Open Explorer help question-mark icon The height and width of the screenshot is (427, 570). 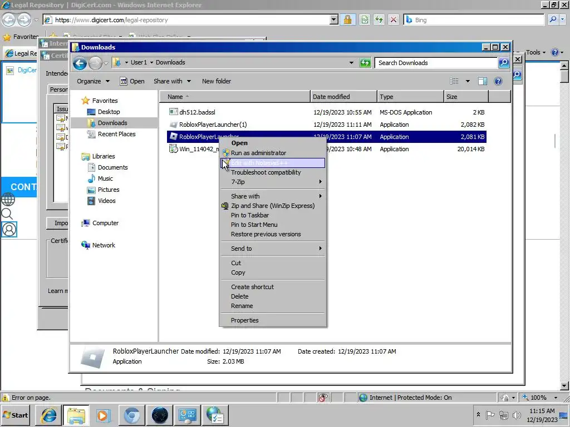498,81
